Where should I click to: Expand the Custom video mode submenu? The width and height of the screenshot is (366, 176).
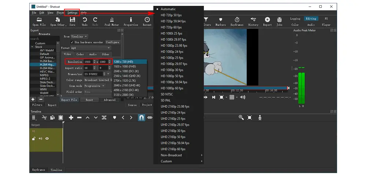pos(179,161)
